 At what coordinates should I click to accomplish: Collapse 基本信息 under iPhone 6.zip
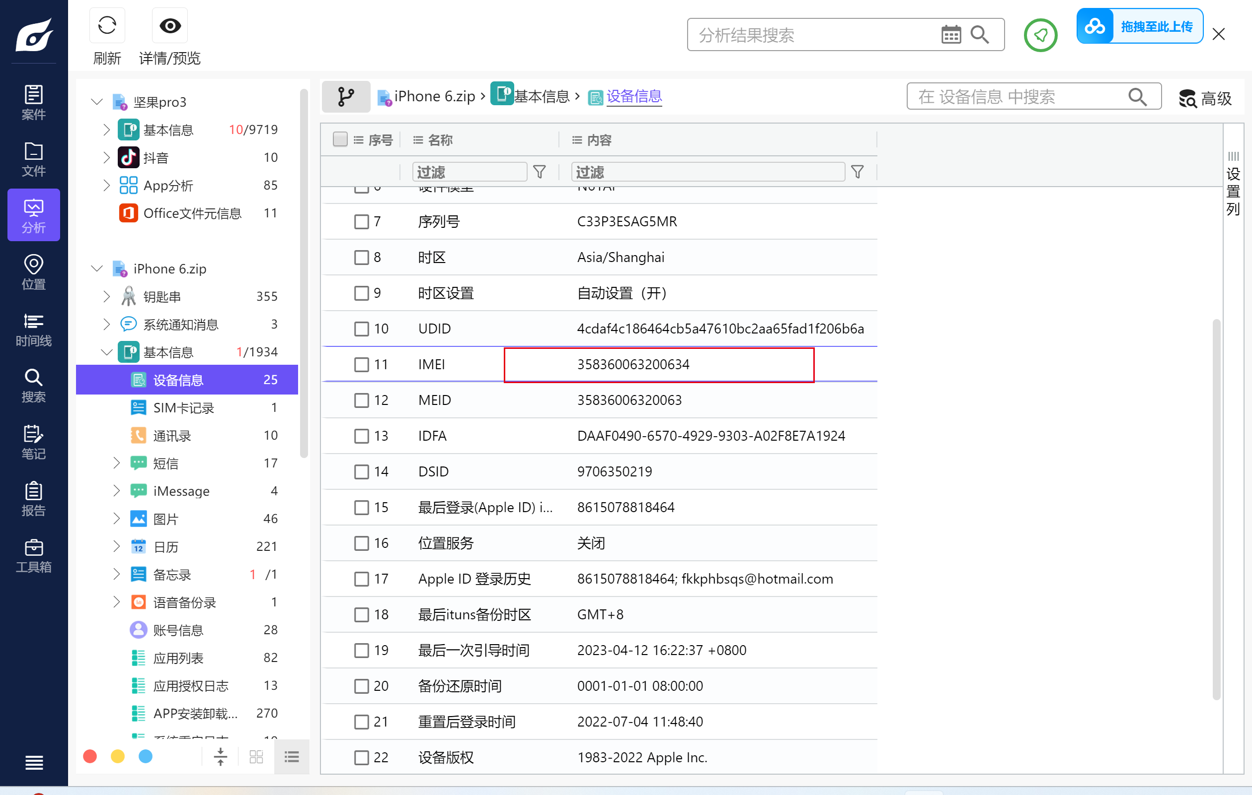107,352
